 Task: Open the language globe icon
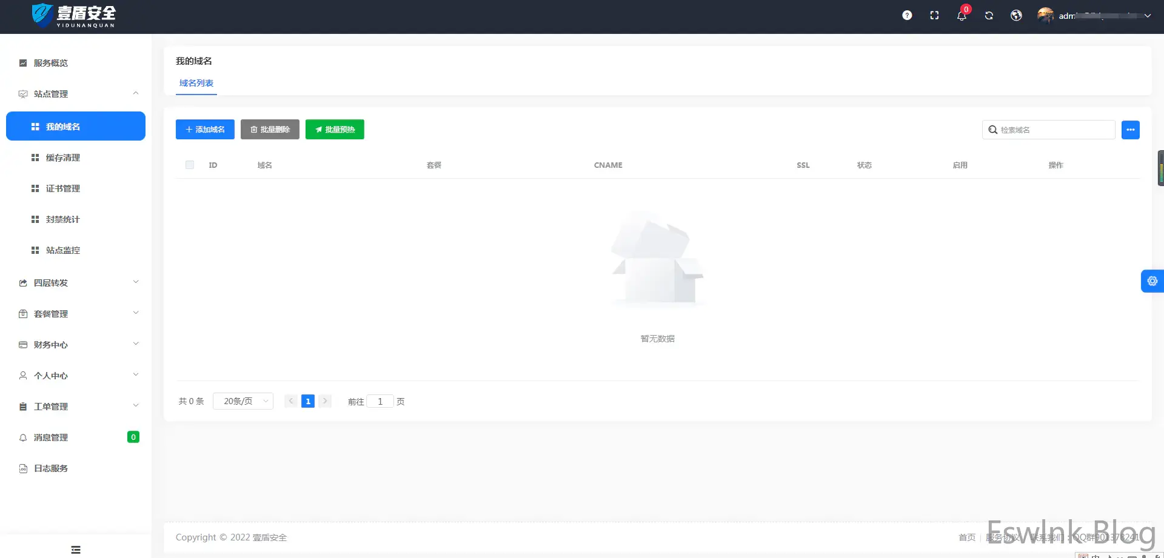tap(1016, 16)
